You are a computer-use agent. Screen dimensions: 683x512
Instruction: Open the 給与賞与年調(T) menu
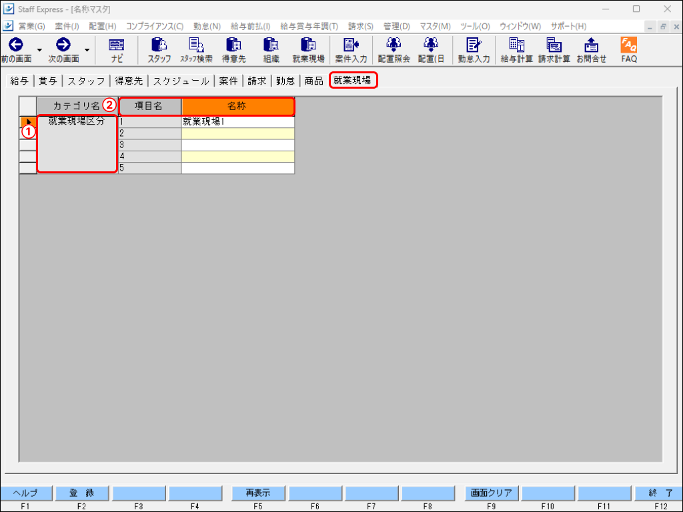(x=309, y=27)
